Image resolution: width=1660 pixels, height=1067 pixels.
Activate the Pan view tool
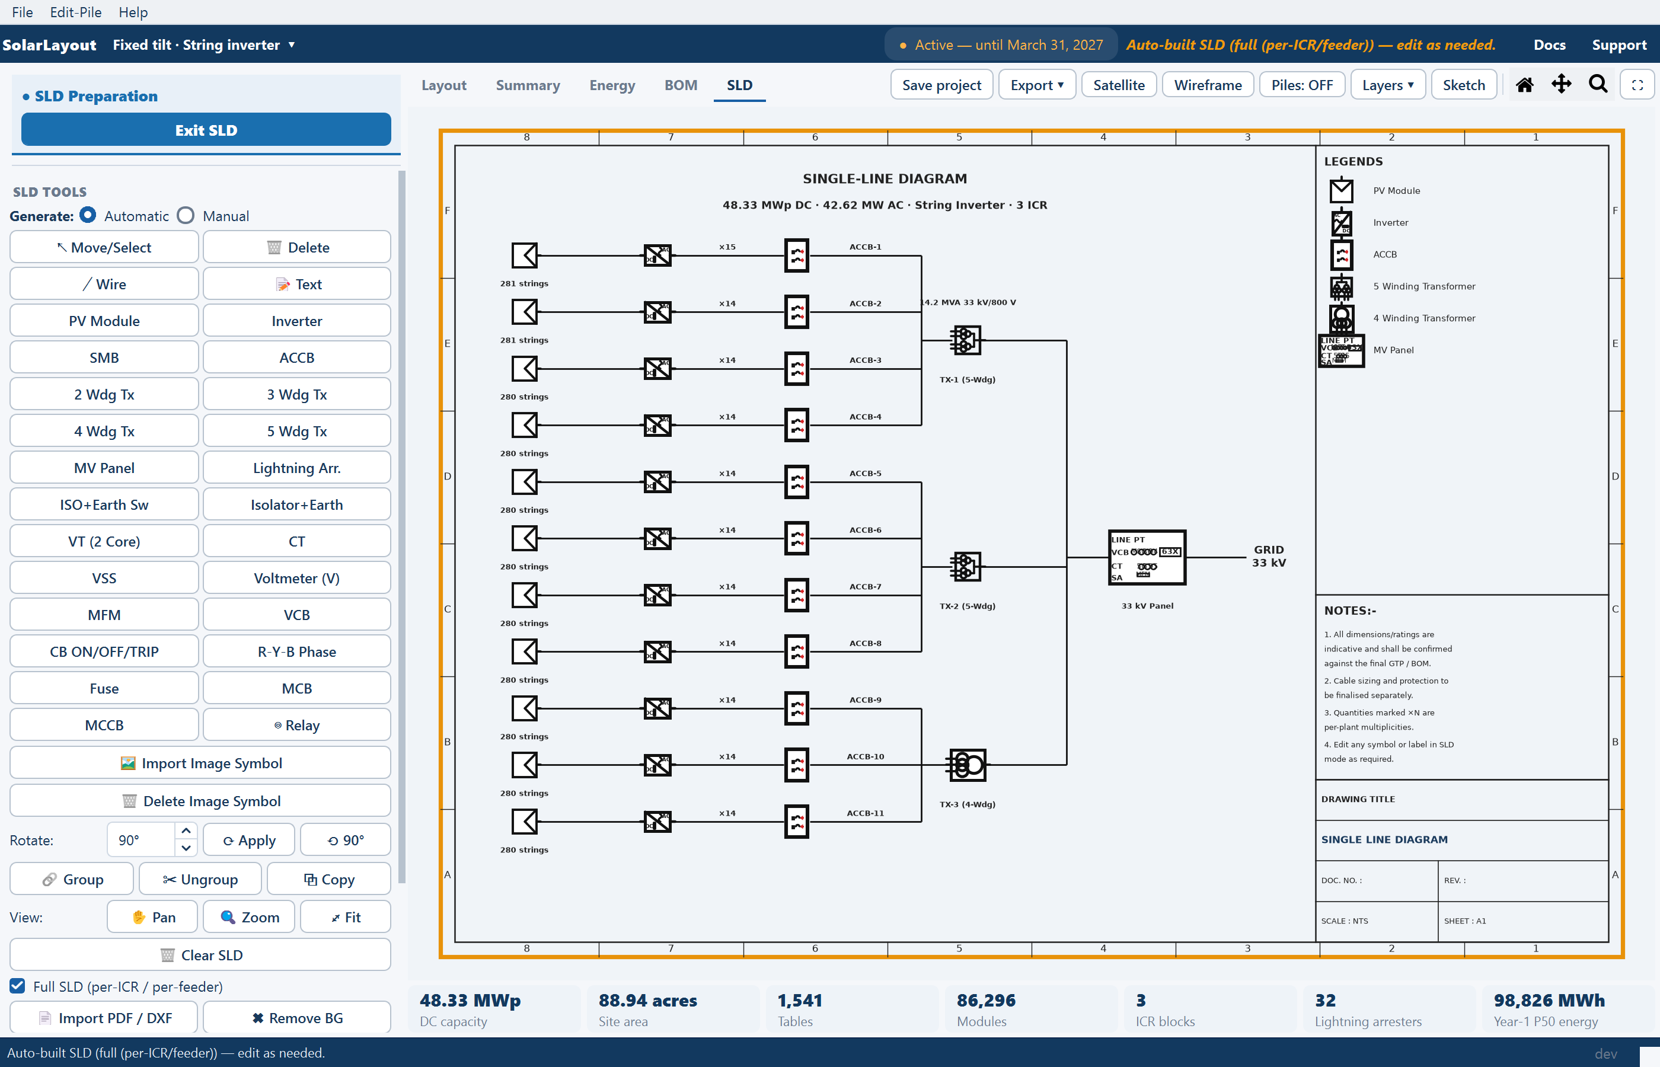[x=152, y=918]
